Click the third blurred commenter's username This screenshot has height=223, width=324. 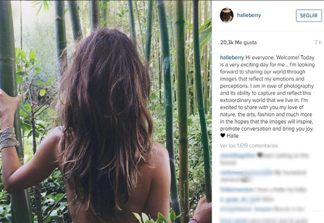pyautogui.click(x=236, y=189)
